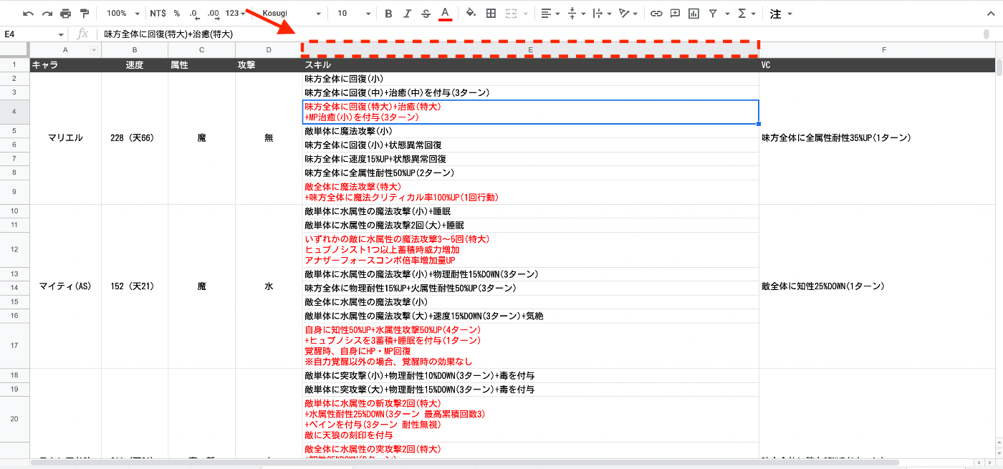Open the merge cells dropdown arrow
The image size is (1003, 469).
[527, 14]
